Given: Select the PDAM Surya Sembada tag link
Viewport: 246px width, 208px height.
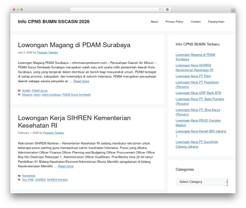Looking at the screenshot, I should click(76, 94).
